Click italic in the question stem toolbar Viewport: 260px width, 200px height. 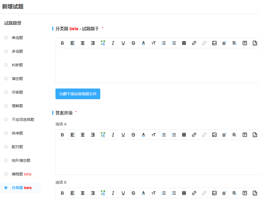[113, 43]
